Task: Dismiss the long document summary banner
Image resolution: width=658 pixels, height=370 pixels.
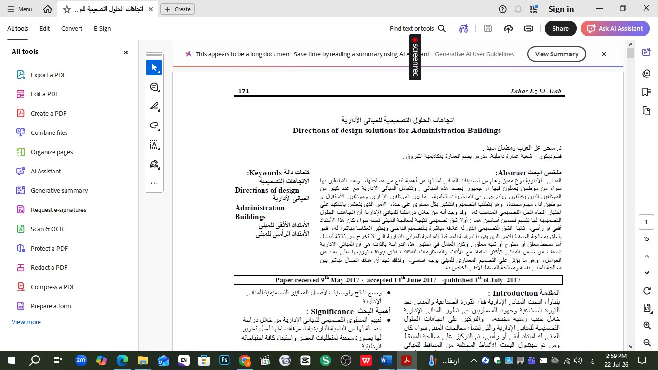Action: coord(604,54)
